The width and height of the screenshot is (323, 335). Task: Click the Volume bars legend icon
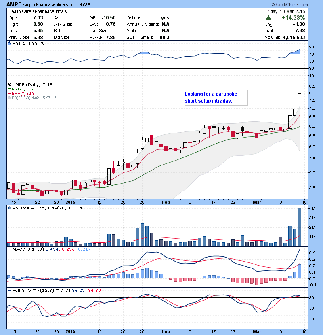9,208
